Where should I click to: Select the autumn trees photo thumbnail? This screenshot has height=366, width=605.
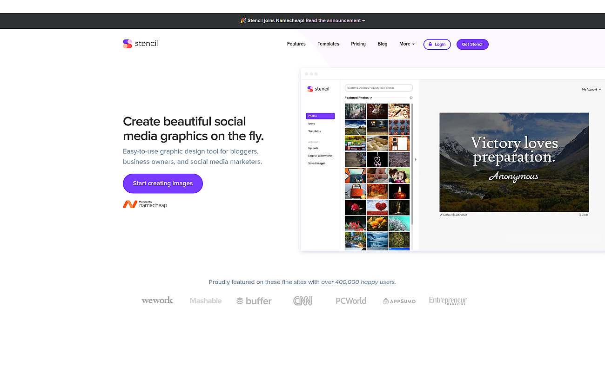pos(377,191)
